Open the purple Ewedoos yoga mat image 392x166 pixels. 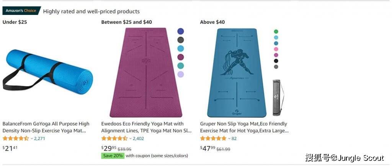pyautogui.click(x=146, y=72)
